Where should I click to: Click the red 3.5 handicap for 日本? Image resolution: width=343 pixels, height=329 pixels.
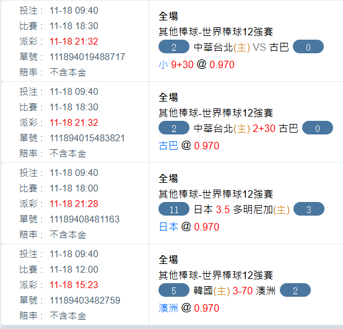tap(223, 209)
